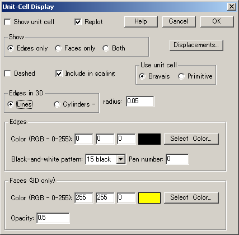Image resolution: width=239 pixels, height=235 pixels.
Task: Click the Opacity value field
Action: click(53, 218)
